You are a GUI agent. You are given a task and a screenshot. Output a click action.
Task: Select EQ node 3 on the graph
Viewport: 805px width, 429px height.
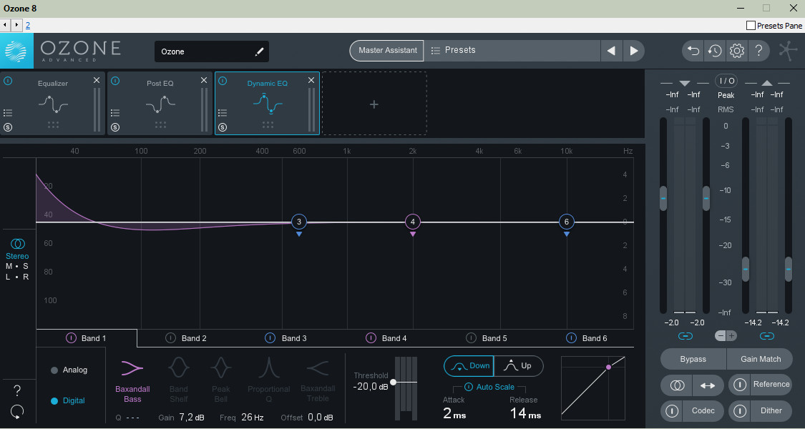[x=299, y=222]
